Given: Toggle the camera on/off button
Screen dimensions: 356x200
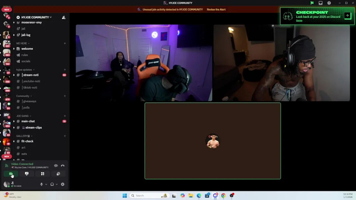Looking at the screenshot, I should pyautogui.click(x=11, y=174).
